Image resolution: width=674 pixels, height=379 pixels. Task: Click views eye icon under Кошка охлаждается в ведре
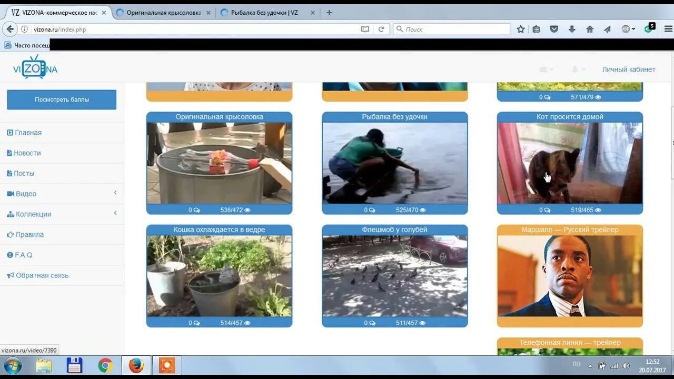[247, 323]
